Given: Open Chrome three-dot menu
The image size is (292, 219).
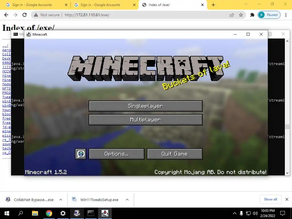Looking at the screenshot, I should click(x=286, y=15).
